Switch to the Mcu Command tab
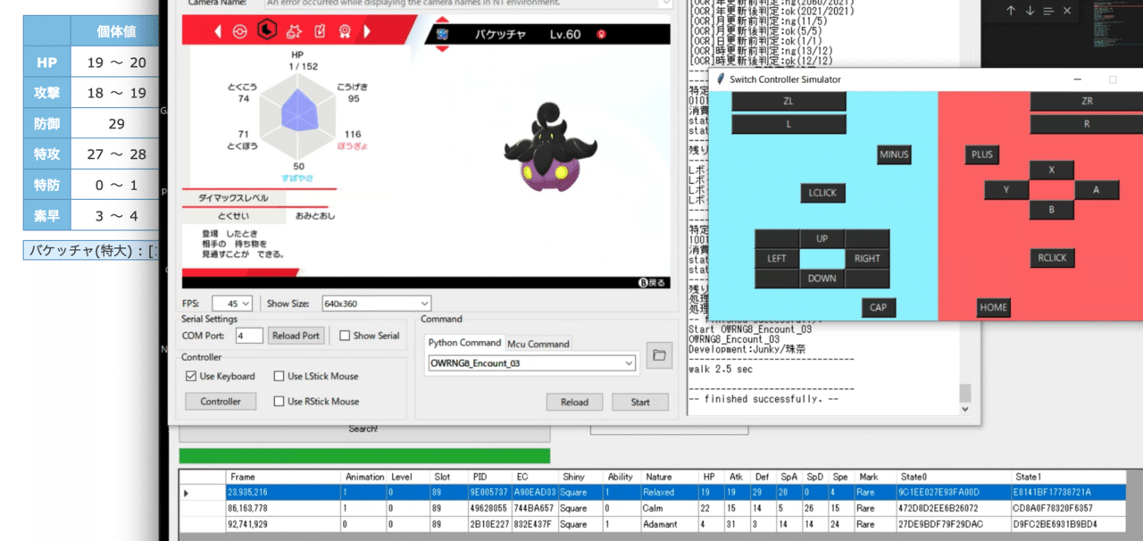 (x=538, y=343)
